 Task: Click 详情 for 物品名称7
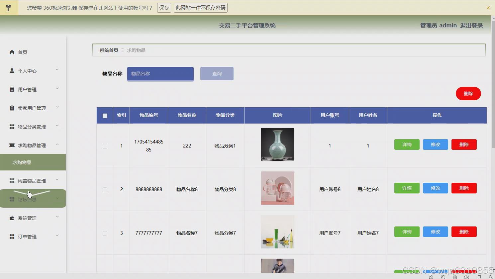(x=407, y=232)
